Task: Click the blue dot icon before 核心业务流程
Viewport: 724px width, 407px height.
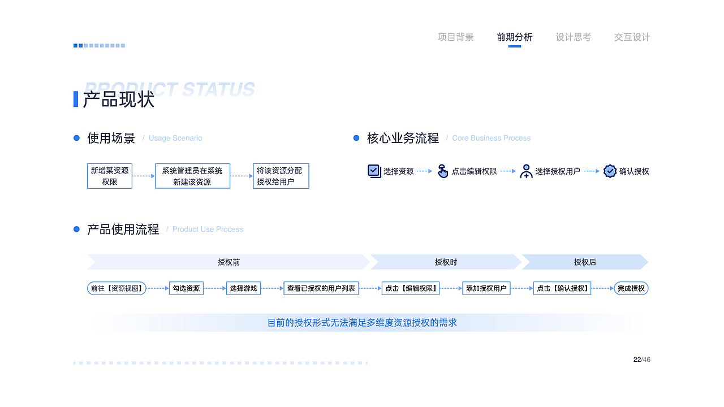Action: coord(356,137)
